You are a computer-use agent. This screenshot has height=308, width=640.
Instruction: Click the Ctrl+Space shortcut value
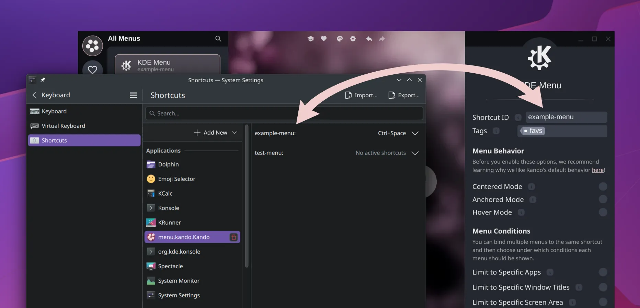392,133
